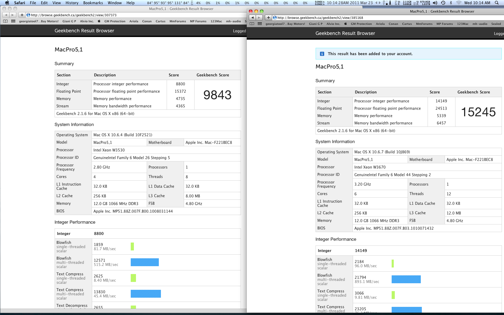
Task: Click the 9843 Geekbench score
Action: coord(217,95)
